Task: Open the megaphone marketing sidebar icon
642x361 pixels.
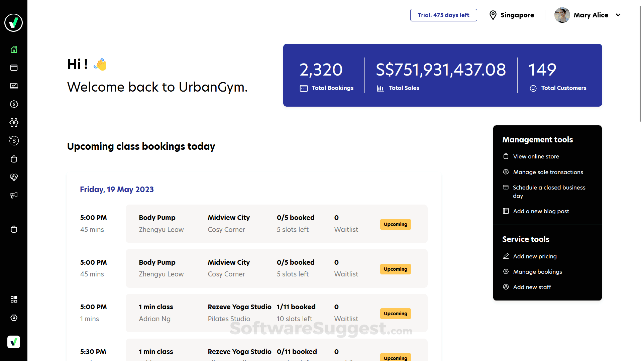Action: pos(14,195)
